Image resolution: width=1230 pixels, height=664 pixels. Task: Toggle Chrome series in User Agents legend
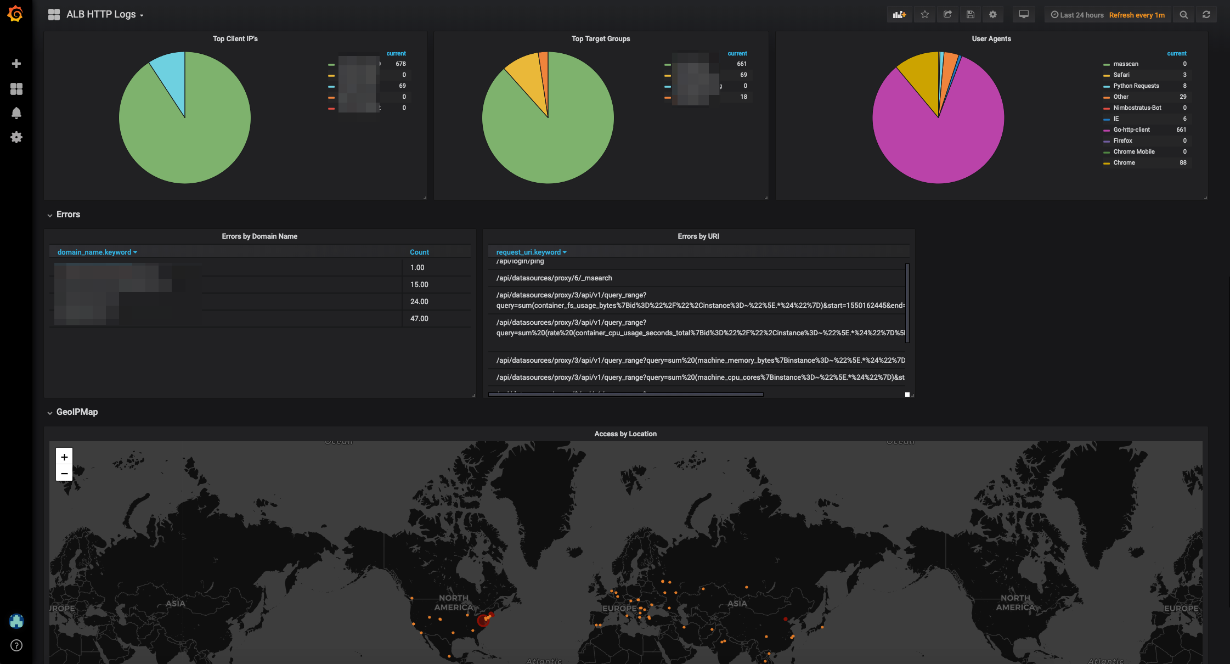pyautogui.click(x=1124, y=163)
